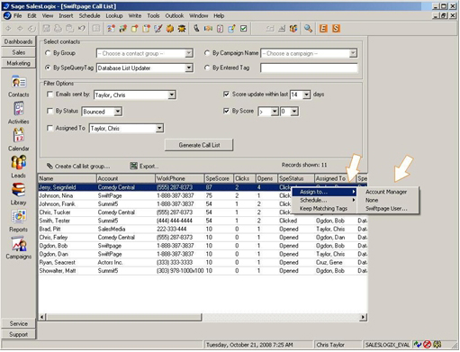Click the phone call toolbar icon
460x352 pixels.
pos(196,29)
